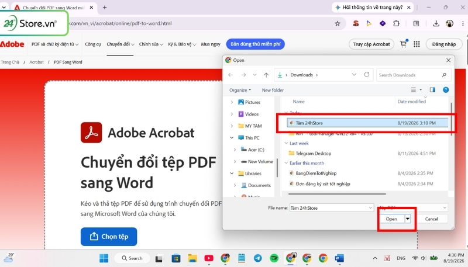This screenshot has height=267, width=468.
Task: Click Open to upload the file
Action: (x=391, y=219)
